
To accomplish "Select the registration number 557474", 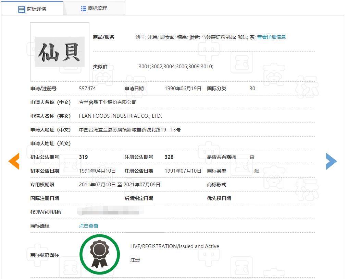I will click(x=87, y=89).
